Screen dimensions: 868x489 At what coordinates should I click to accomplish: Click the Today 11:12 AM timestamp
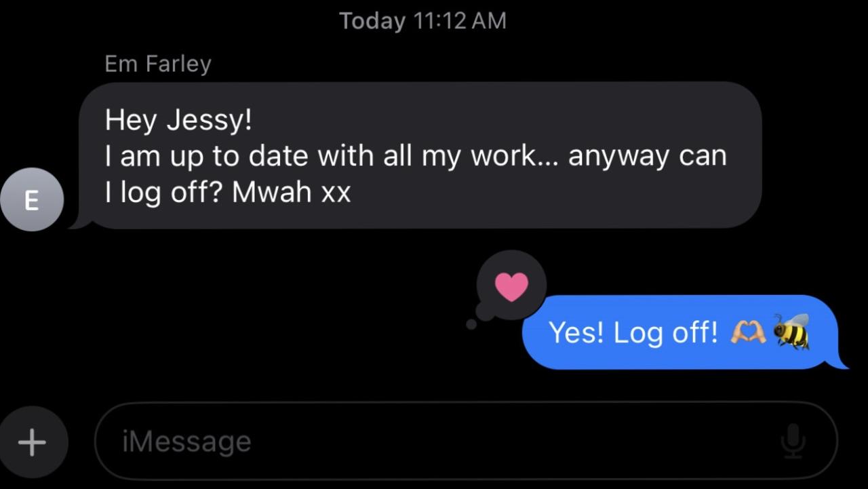[x=422, y=20]
